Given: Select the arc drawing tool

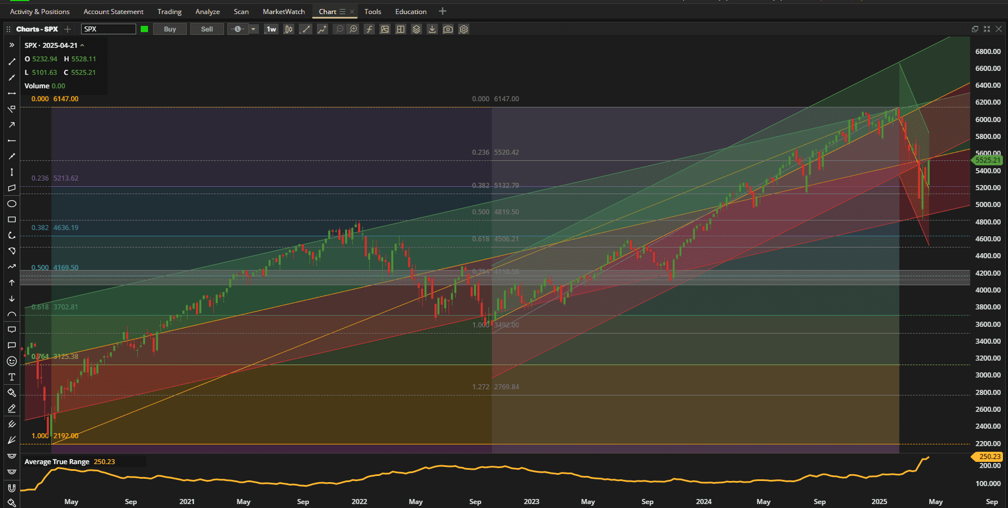Looking at the screenshot, I should 11,314.
